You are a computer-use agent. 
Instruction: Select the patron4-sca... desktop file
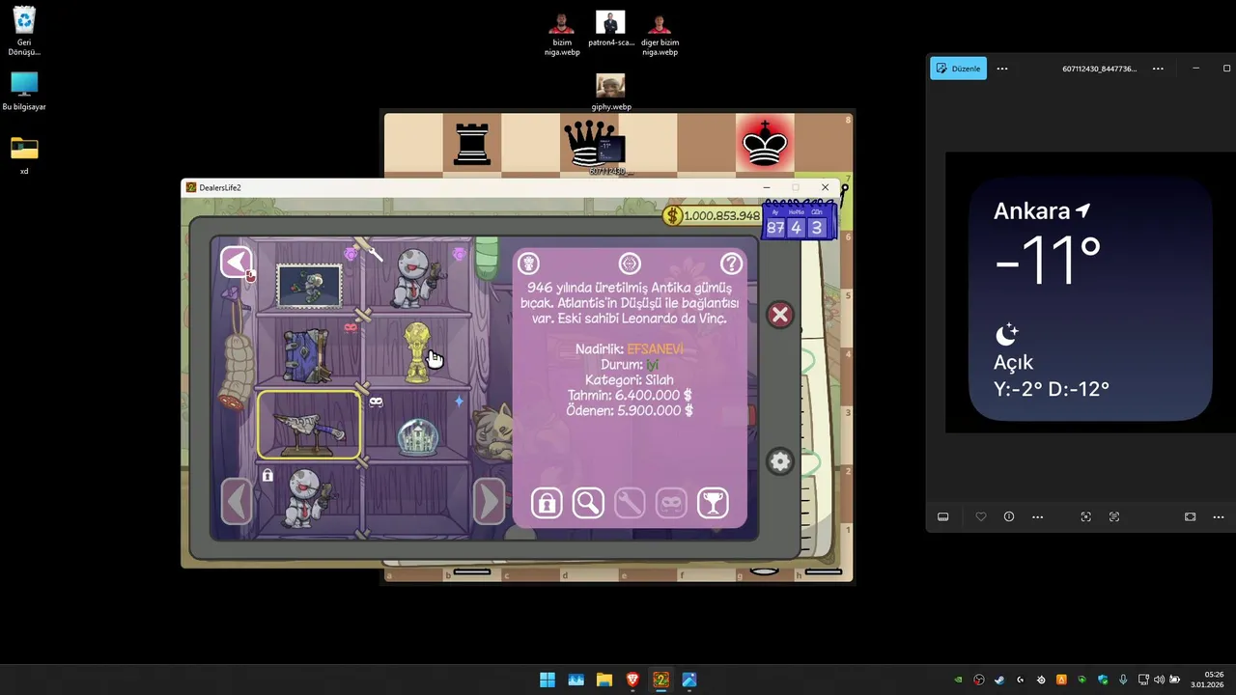pyautogui.click(x=610, y=29)
